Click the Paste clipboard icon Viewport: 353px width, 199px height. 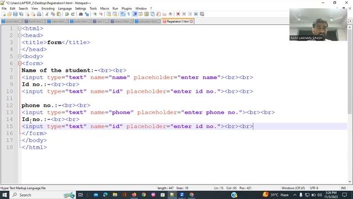coord(59,14)
